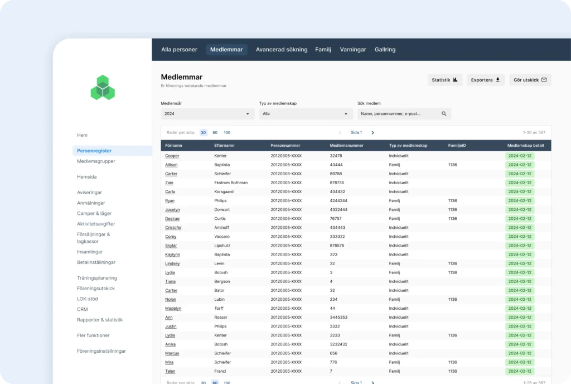Click the search magnifier icon

coord(444,114)
